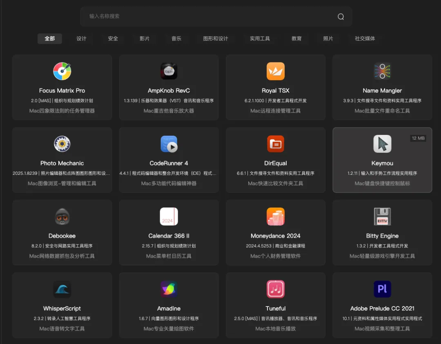Click the Mac远程连接管理工具 description

click(276, 111)
